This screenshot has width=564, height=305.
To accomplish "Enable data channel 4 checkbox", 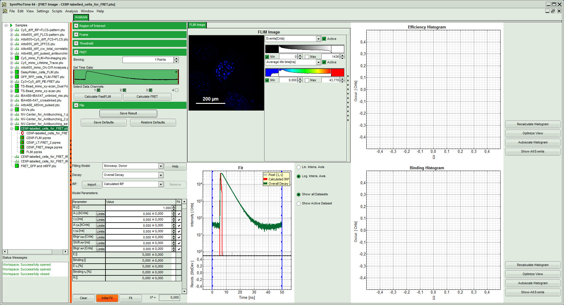I will (177, 90).
